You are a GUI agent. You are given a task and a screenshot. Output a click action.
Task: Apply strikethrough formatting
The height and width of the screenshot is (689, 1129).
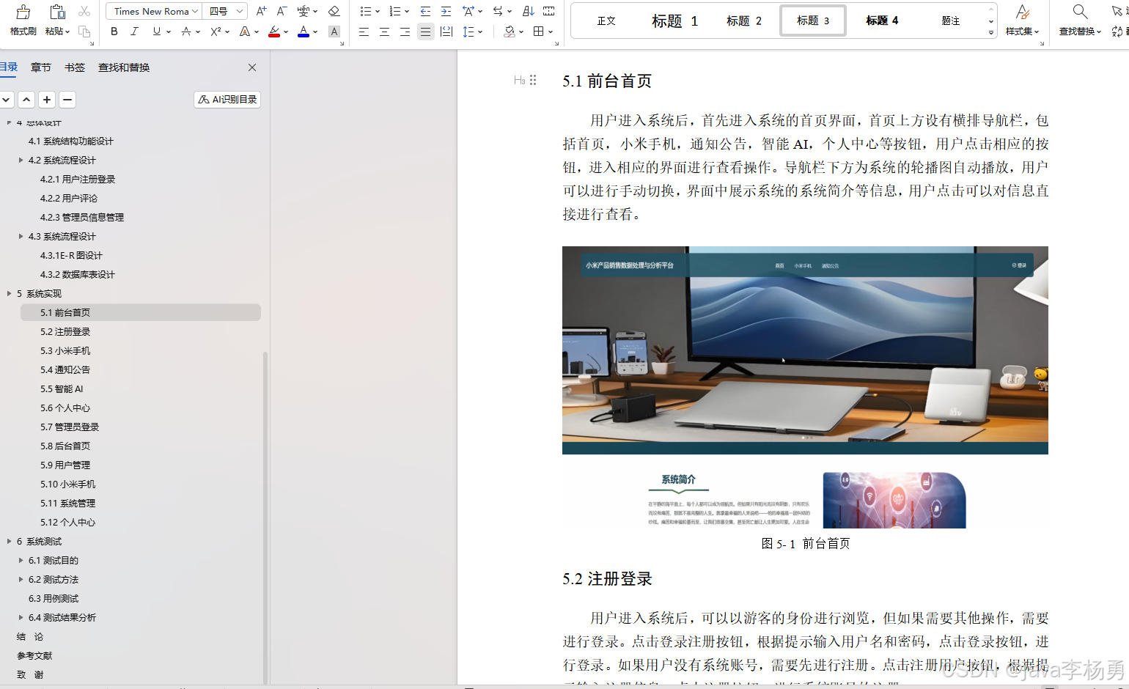186,32
